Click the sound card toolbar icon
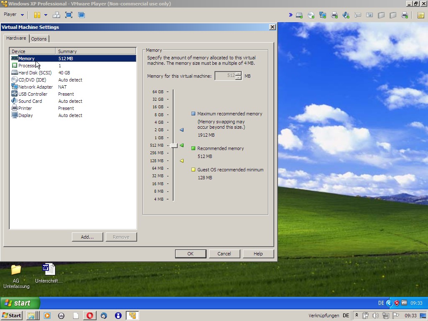This screenshot has width=428, height=321. 346,15
